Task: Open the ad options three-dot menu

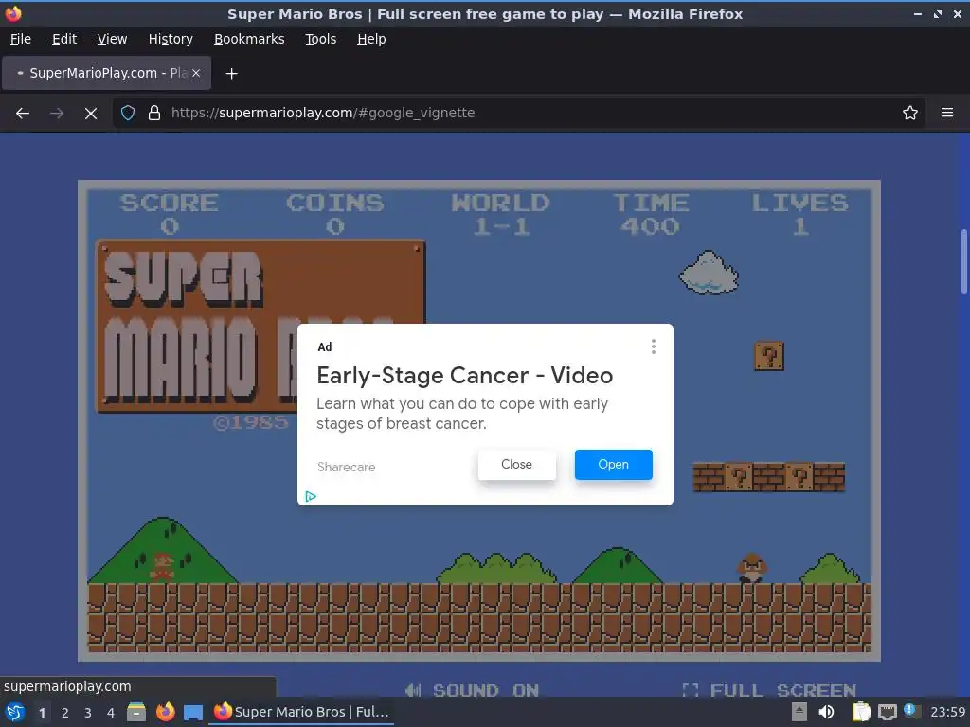Action: tap(654, 346)
